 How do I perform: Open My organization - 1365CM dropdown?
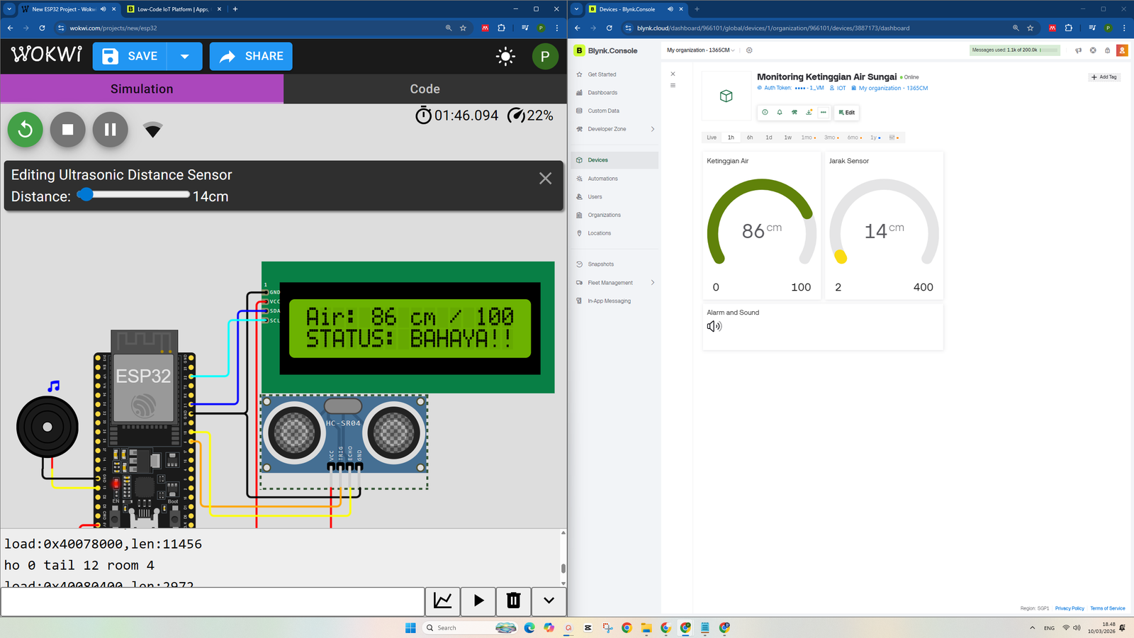pos(701,50)
